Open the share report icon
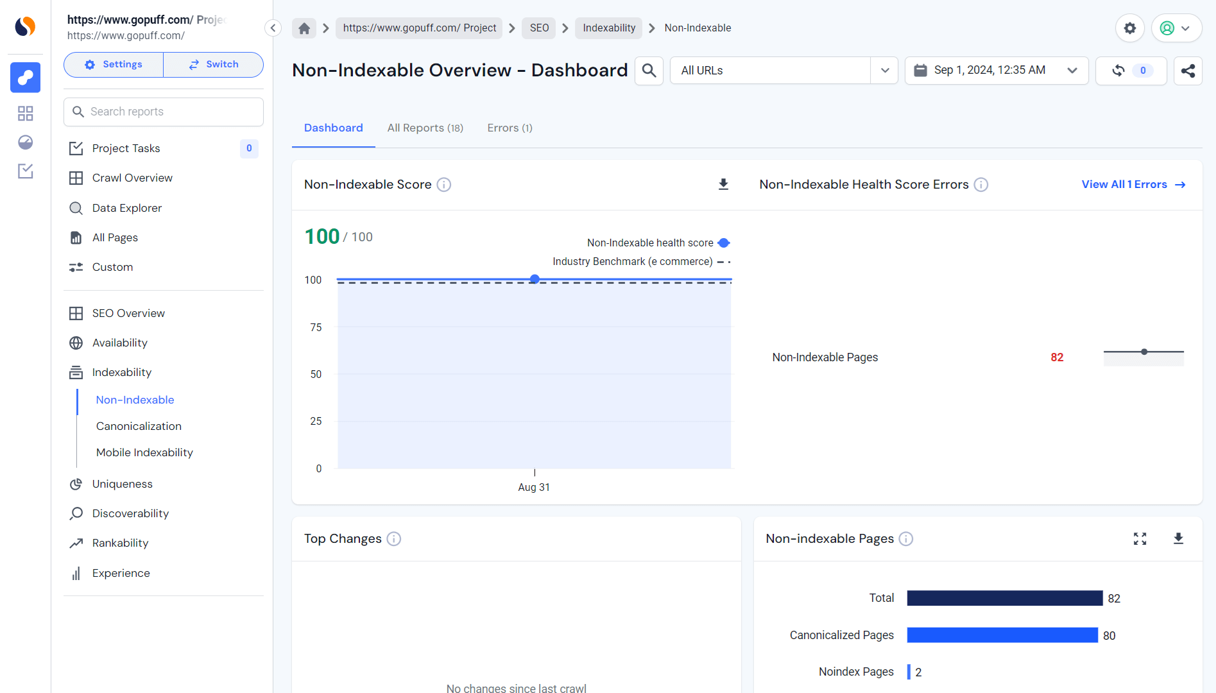The image size is (1216, 693). coord(1188,71)
